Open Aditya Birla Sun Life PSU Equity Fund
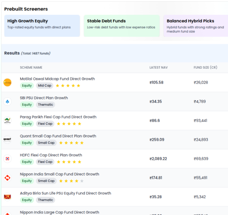 click(x=66, y=193)
